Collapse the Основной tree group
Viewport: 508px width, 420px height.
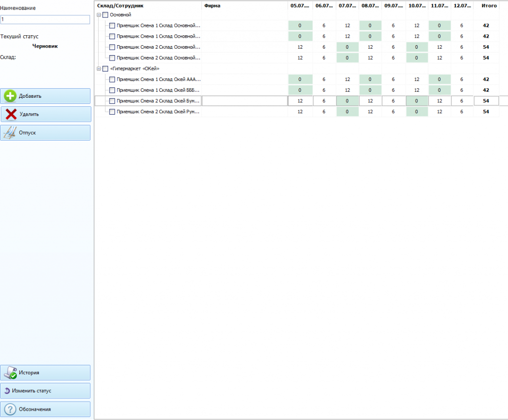pyautogui.click(x=99, y=14)
